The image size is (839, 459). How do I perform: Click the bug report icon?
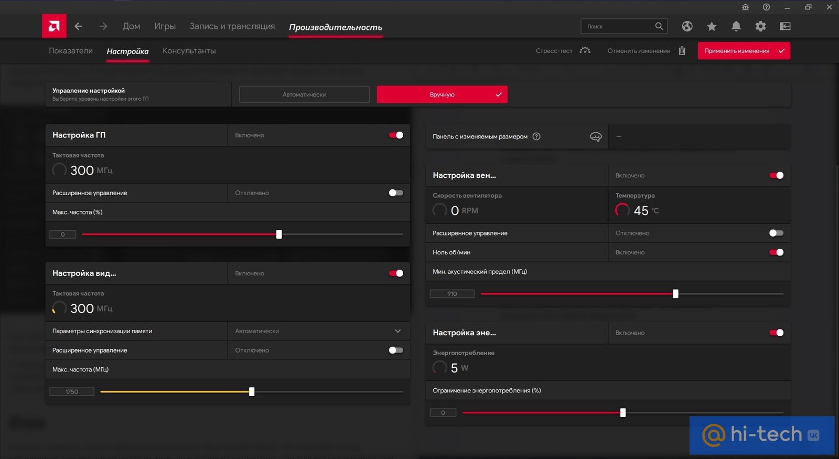click(x=745, y=7)
